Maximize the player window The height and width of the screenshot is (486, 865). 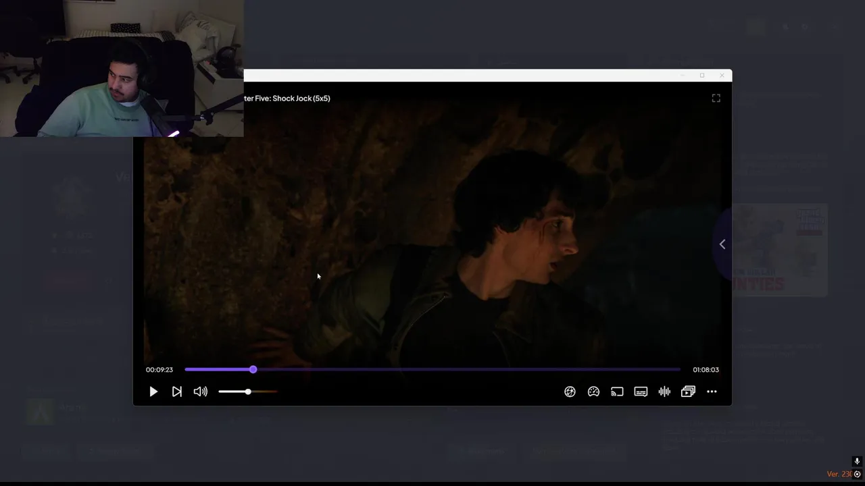702,75
